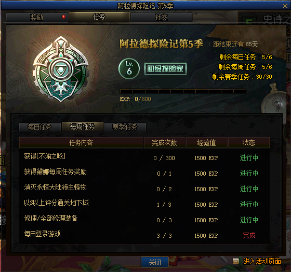Open the 进入活动页面 link

[x=262, y=261]
